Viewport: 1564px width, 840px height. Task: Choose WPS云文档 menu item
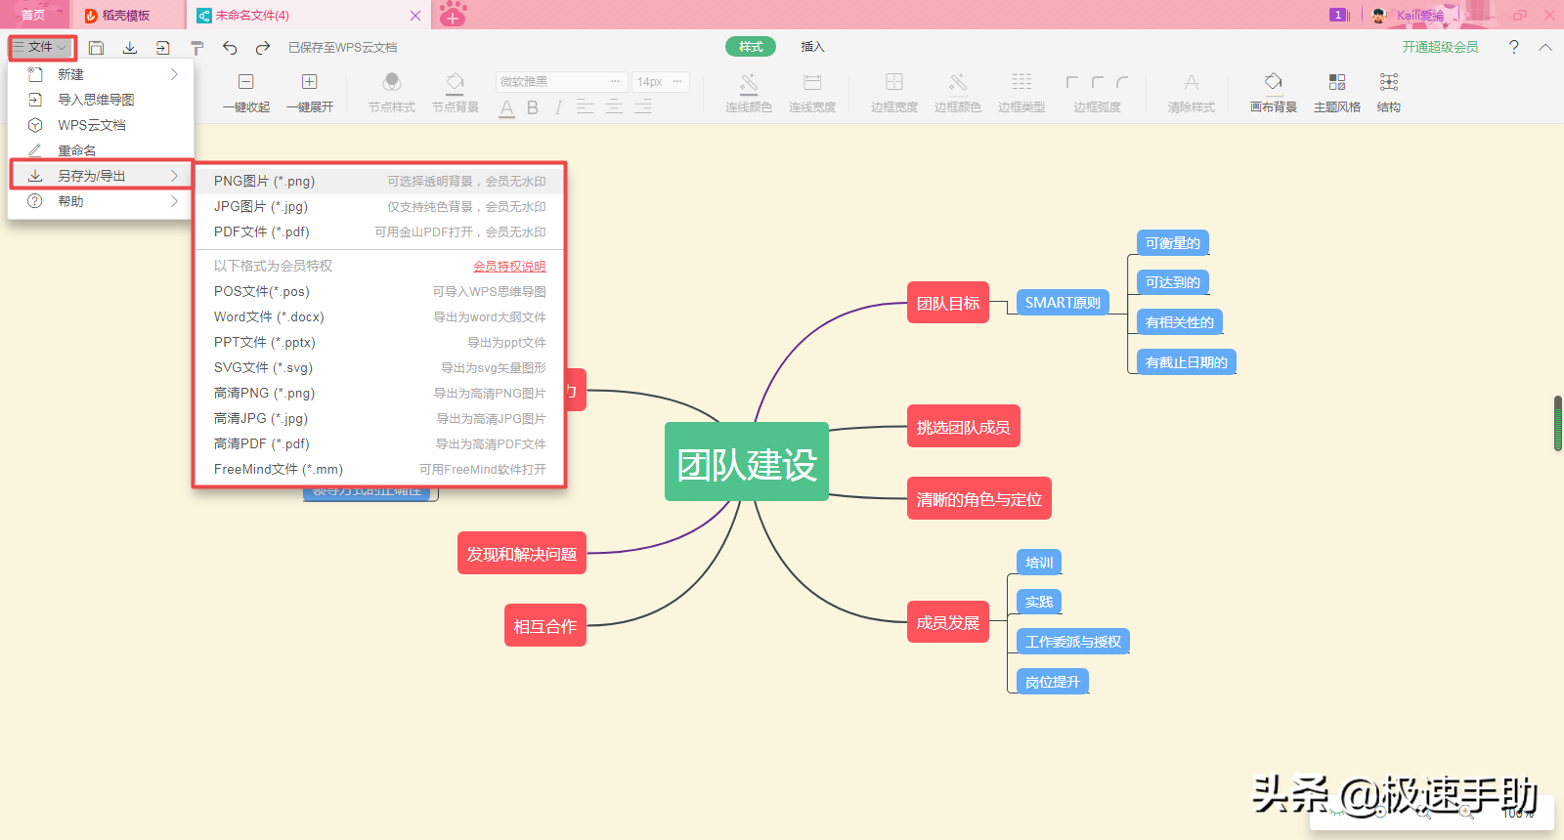[x=102, y=125]
